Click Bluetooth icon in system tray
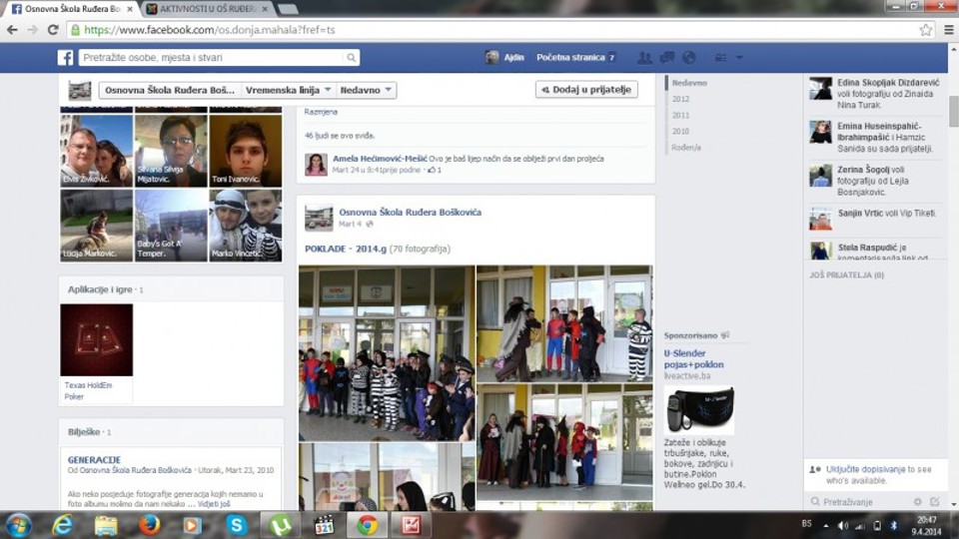 click(893, 526)
